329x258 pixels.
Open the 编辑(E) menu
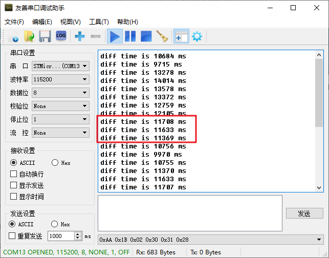click(42, 22)
